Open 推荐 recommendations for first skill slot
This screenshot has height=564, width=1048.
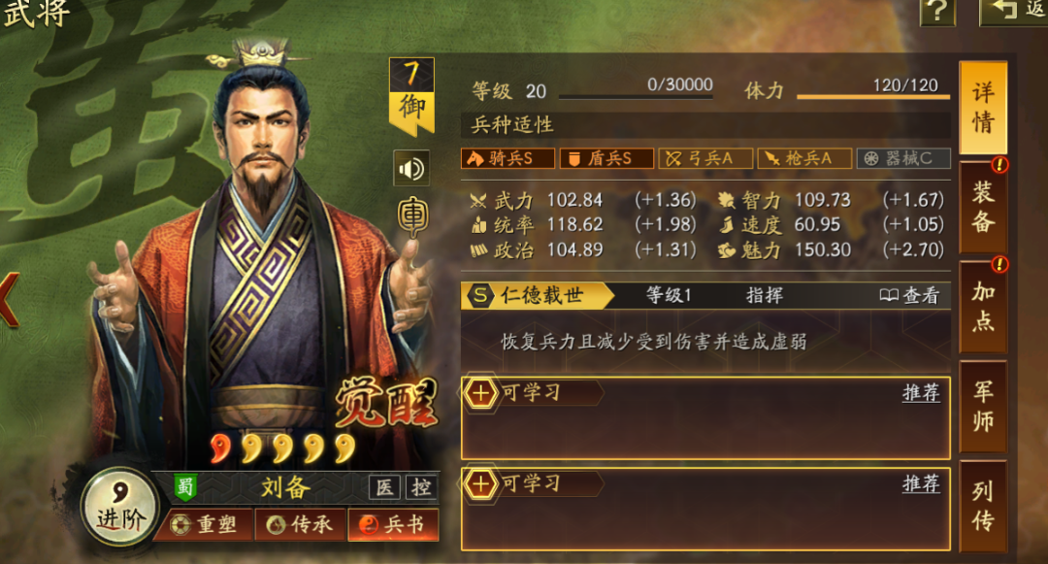point(921,393)
